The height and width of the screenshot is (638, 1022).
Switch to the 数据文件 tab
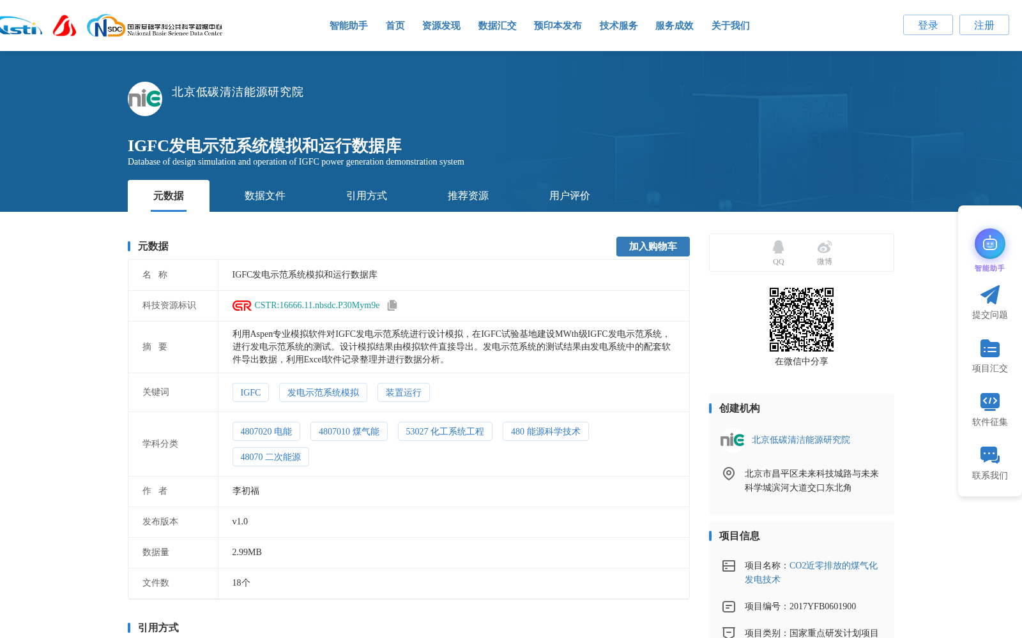tap(265, 196)
